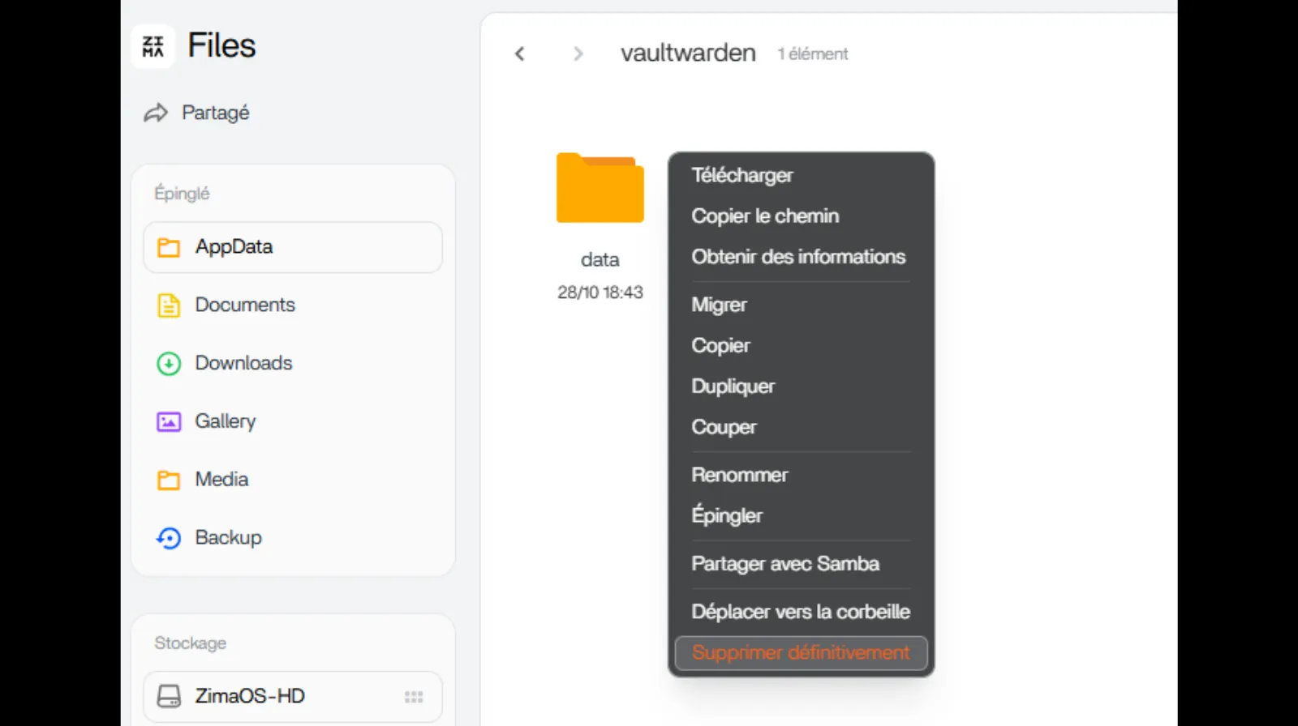This screenshot has height=726, width=1298.
Task: Open the Media pinned folder
Action: (x=221, y=480)
